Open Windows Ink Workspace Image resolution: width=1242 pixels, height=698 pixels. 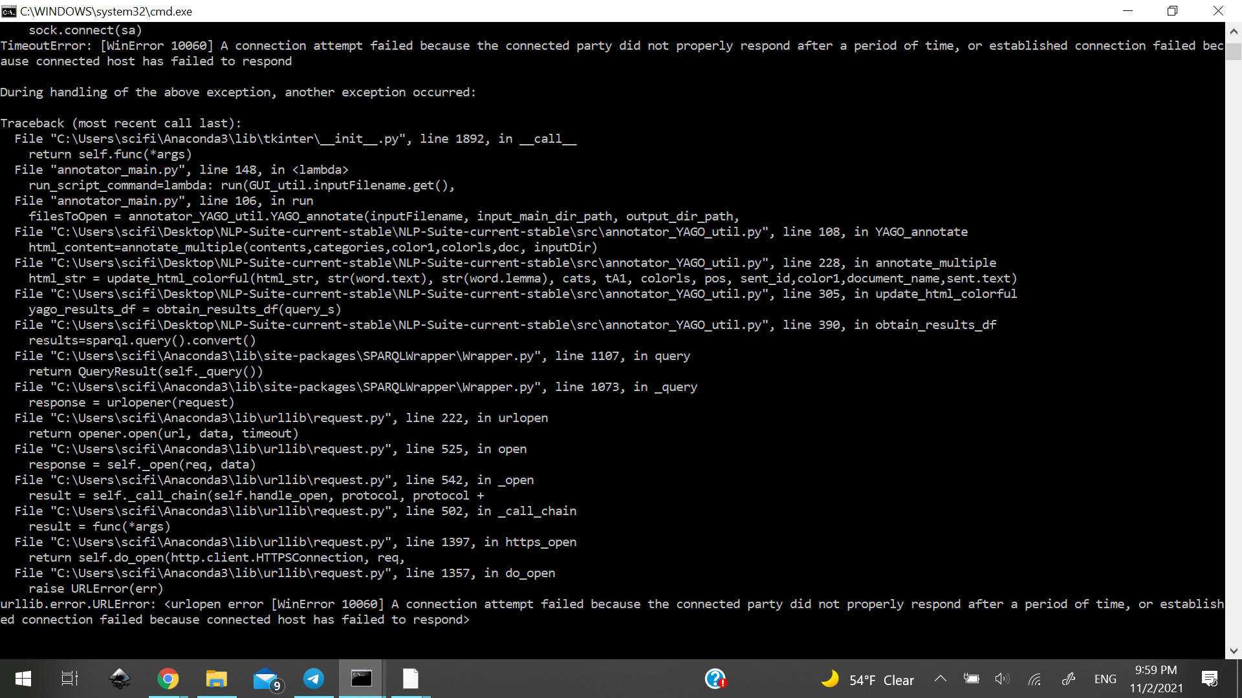(x=1069, y=679)
